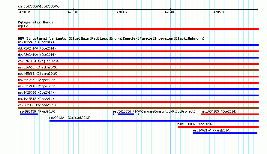The width and height of the screenshot is (267, 154).
Task: Click esv1002170 (Pang2010) variant label
Action: pos(212,130)
